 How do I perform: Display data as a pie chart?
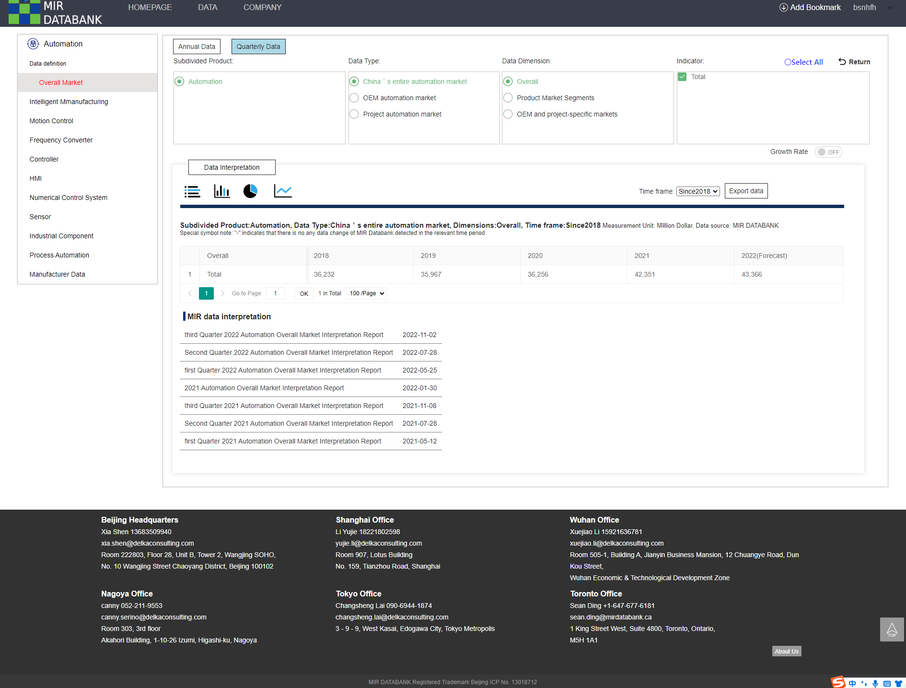pos(251,191)
